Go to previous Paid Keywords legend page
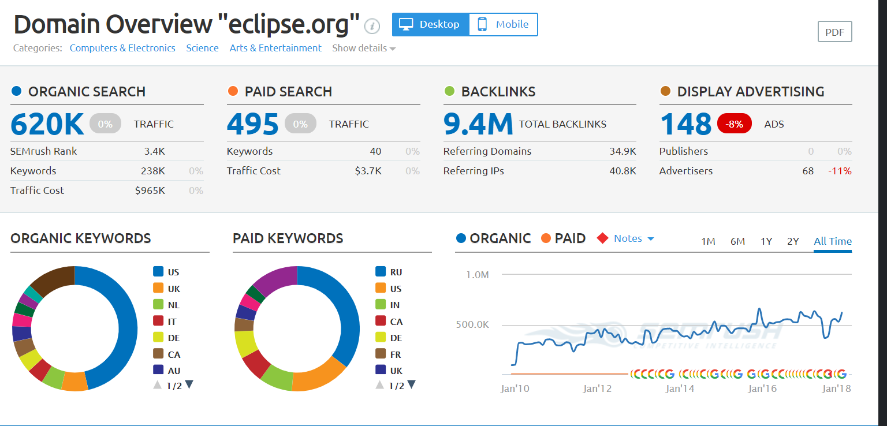 tap(380, 385)
